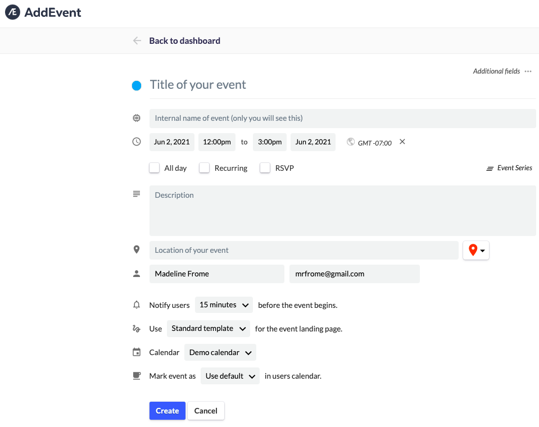Viewport: 539px width, 427px height.
Task: Click the gear icon beside internal name field
Action: click(136, 118)
